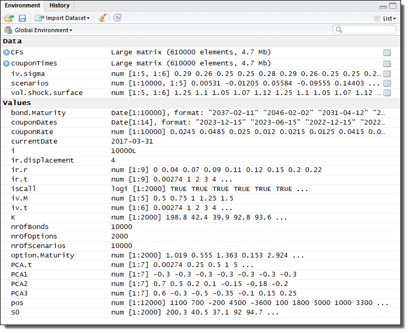Open CFs matrix in the data viewer grid icon
The image size is (409, 333).
click(x=386, y=53)
